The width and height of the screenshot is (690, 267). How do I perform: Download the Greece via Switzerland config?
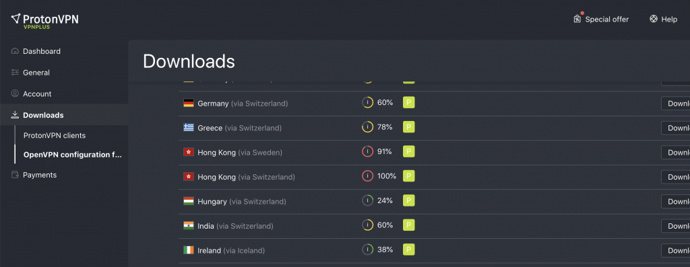675,128
